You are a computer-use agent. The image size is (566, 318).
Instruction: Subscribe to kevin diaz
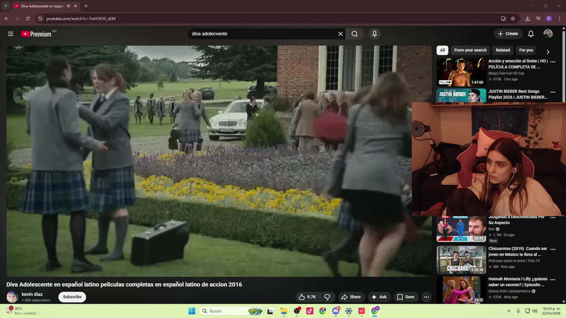(x=72, y=297)
